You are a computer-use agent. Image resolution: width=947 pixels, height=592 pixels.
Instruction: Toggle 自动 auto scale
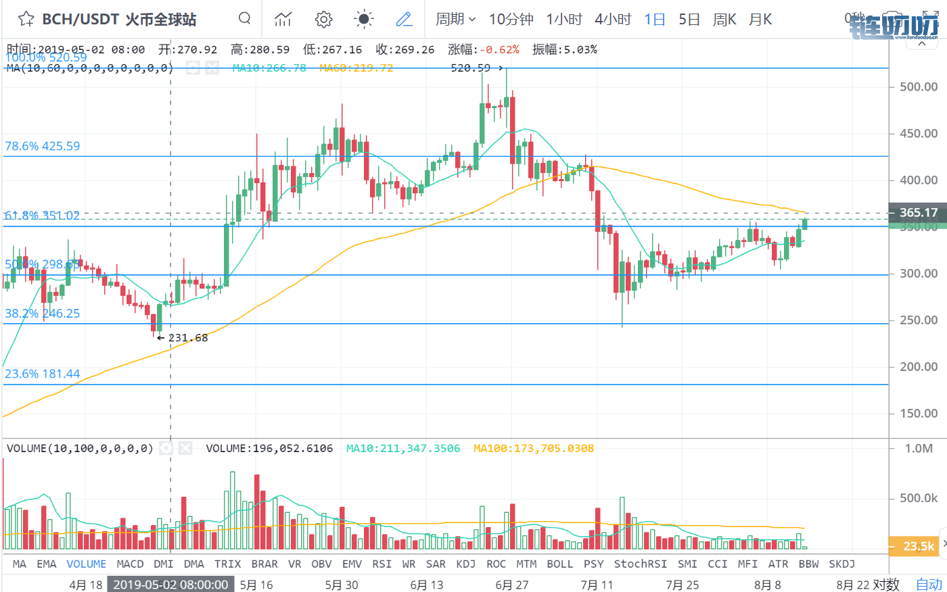[929, 585]
